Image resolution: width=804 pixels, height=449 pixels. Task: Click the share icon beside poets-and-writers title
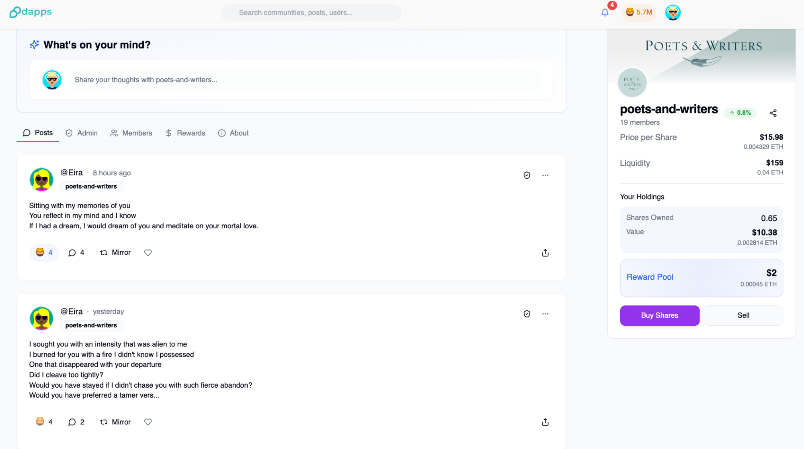(x=773, y=113)
